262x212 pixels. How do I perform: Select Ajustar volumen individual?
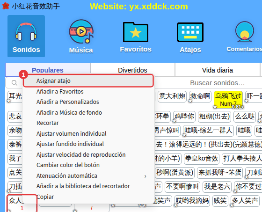(88, 133)
